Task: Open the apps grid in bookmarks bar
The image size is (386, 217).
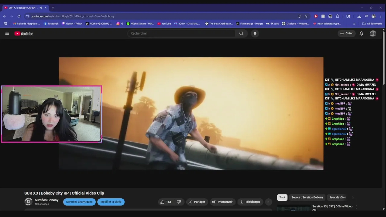Action: pyautogui.click(x=5, y=24)
